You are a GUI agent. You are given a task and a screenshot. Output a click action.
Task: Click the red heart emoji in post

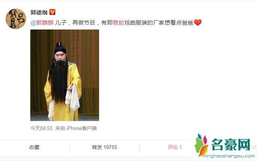tap(198, 22)
